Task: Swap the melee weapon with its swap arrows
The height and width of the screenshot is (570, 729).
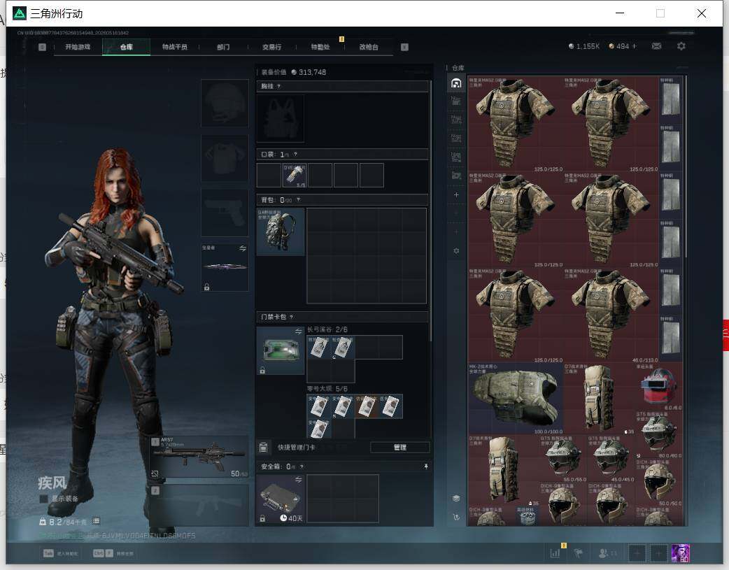Action: tap(242, 249)
